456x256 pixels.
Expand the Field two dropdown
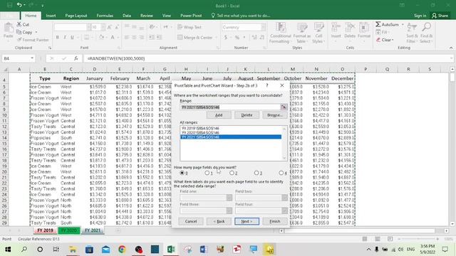click(x=284, y=198)
